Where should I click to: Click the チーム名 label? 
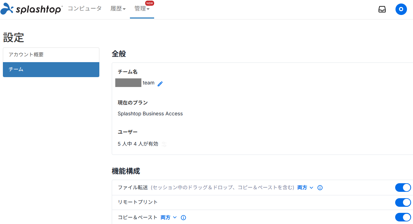coord(128,72)
